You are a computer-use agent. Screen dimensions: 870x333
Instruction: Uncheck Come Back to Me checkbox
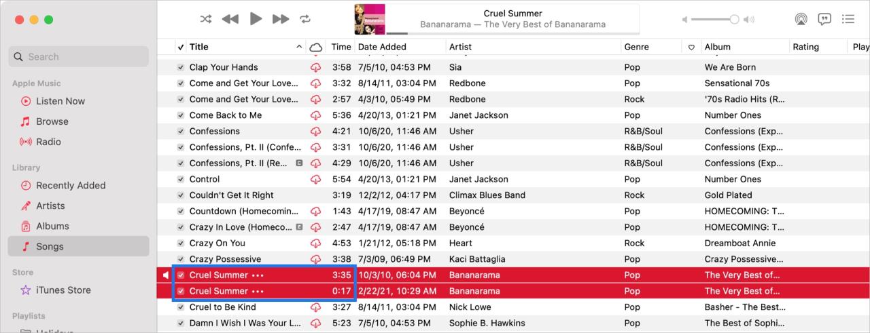181,115
